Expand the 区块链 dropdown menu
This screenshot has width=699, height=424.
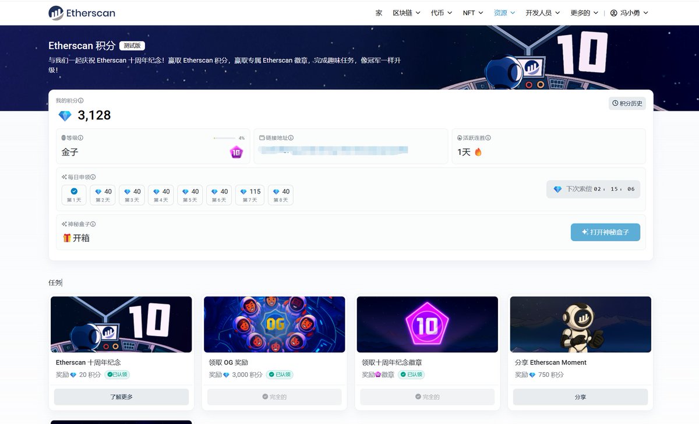point(406,13)
